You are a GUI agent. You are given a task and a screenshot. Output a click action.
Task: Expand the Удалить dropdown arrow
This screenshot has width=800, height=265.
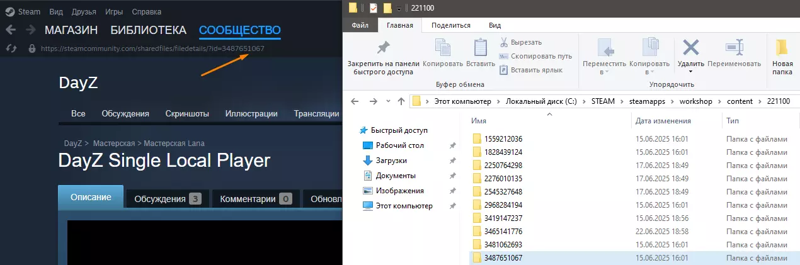tap(691, 72)
